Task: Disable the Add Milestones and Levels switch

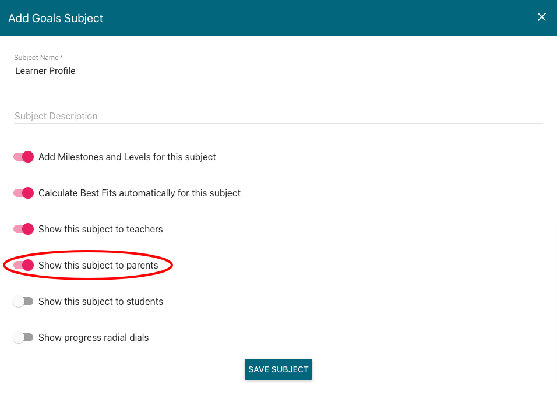Action: (x=23, y=157)
